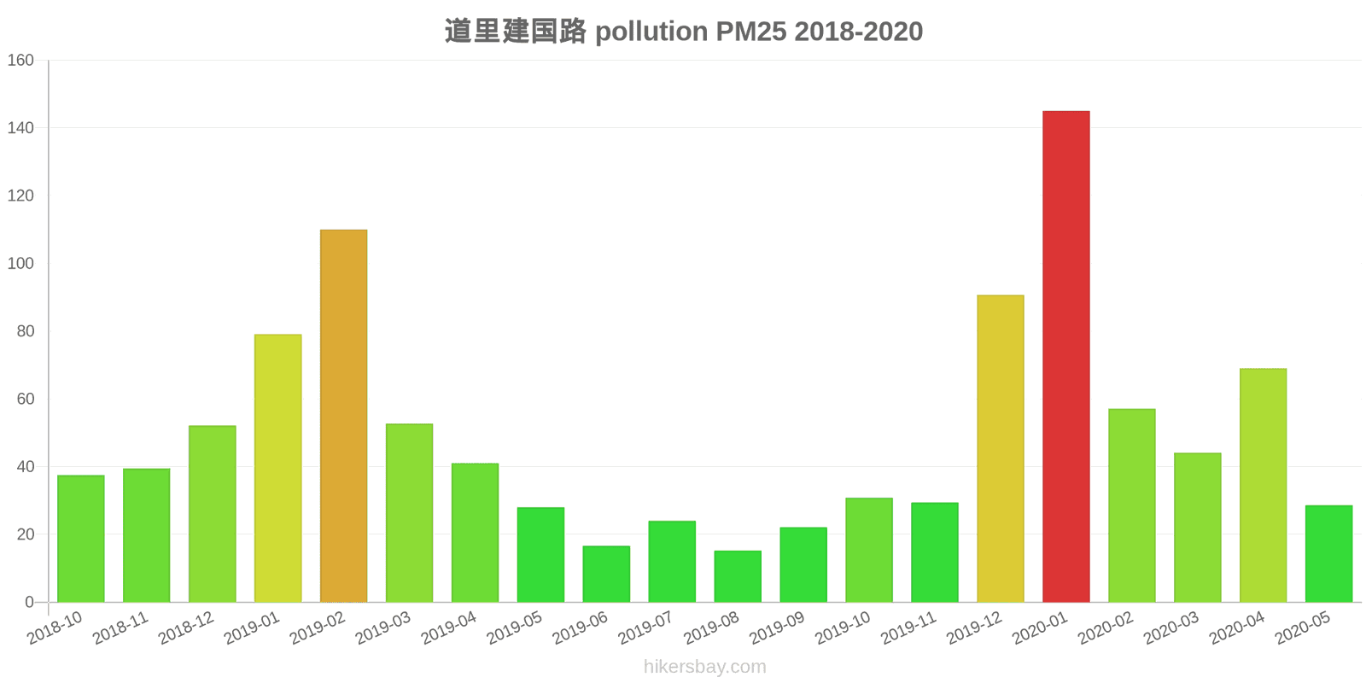Select the 2019-10 bar
Viewport: 1366px width, 683px height.
tap(868, 550)
